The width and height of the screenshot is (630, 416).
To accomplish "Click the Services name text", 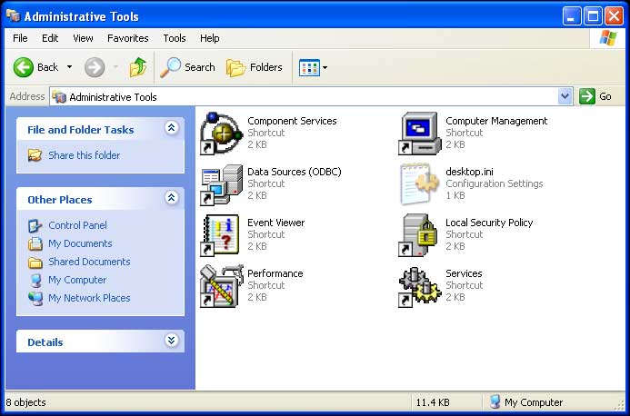I will click(x=464, y=273).
